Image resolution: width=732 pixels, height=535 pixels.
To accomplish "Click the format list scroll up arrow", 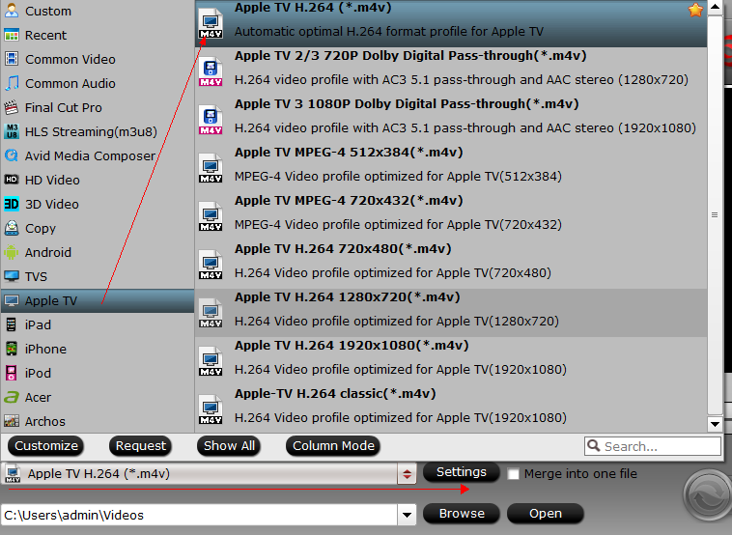I will [x=716, y=7].
